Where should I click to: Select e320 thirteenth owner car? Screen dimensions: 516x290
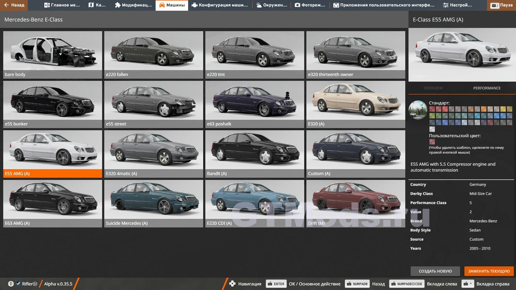click(x=356, y=55)
